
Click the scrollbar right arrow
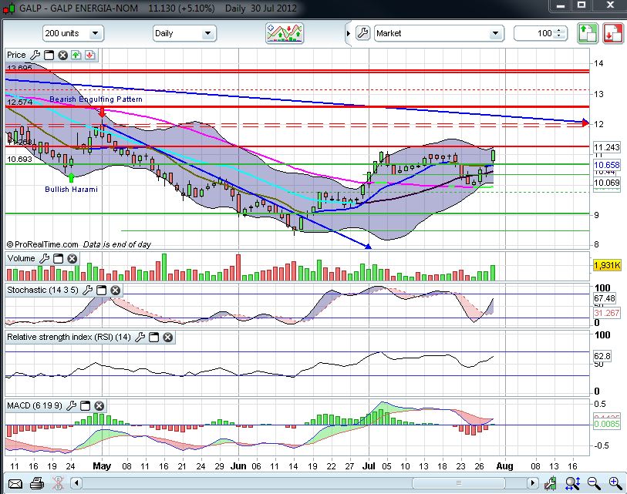[x=532, y=484]
